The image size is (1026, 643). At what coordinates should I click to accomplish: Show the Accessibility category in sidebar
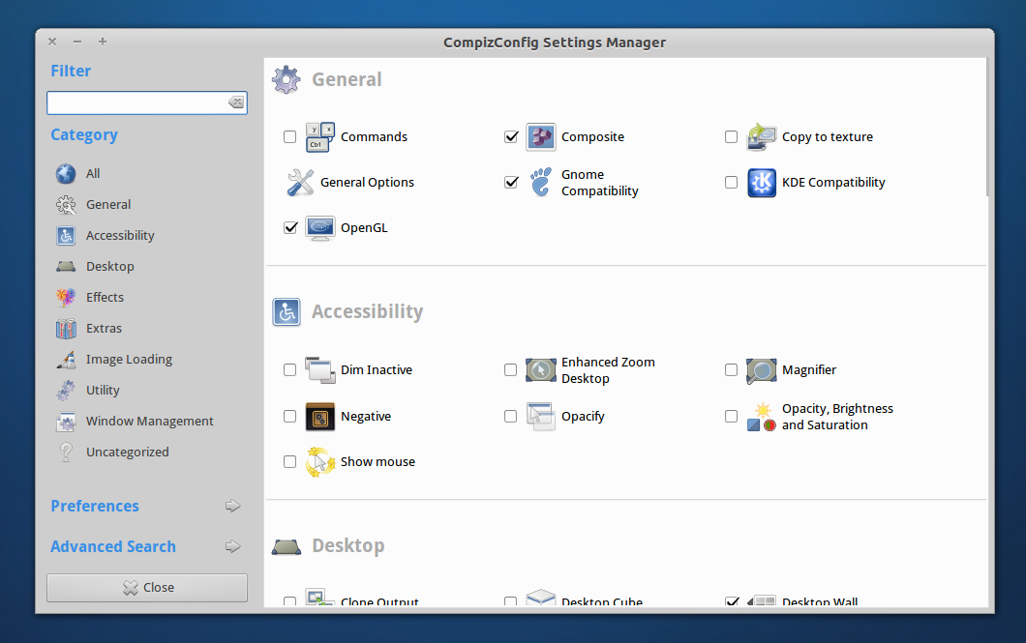(x=120, y=236)
